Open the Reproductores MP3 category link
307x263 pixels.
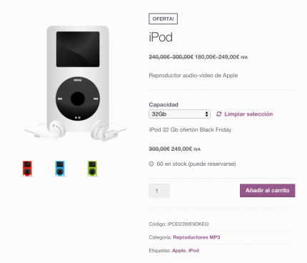click(196, 237)
